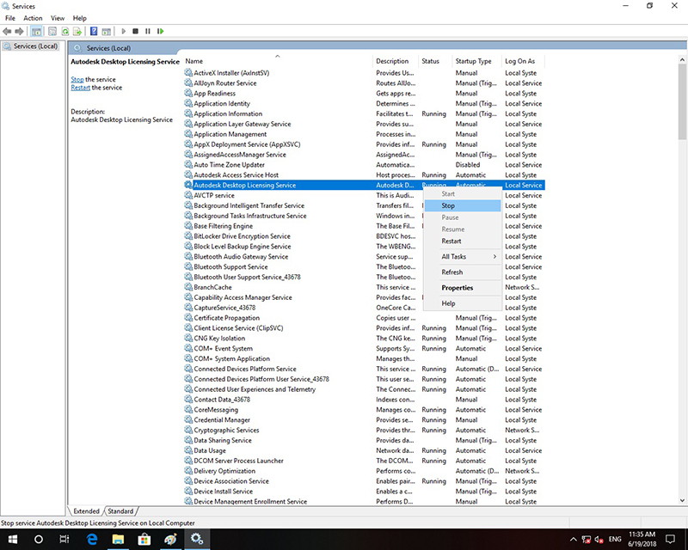Select the Credential Manager service
Viewport: 688px width, 550px height.
tap(364, 420)
